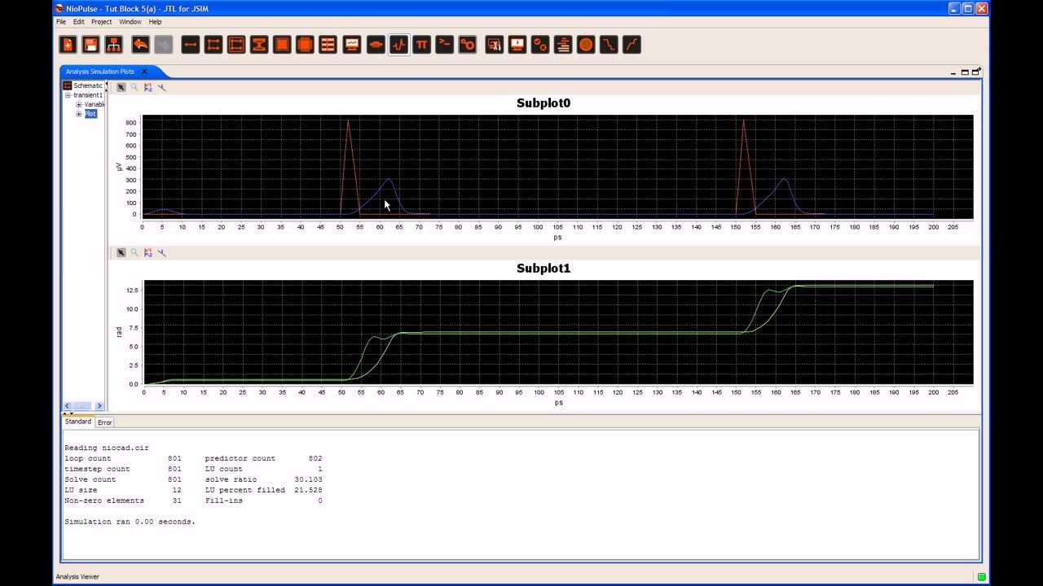Open the Window menu
This screenshot has height=586, width=1043.
point(130,22)
